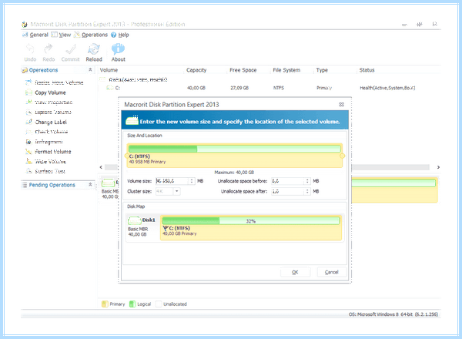
Task: Select the Resize/Move Volume operation icon
Action: click(x=28, y=82)
